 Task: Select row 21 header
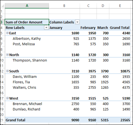[2, 120]
